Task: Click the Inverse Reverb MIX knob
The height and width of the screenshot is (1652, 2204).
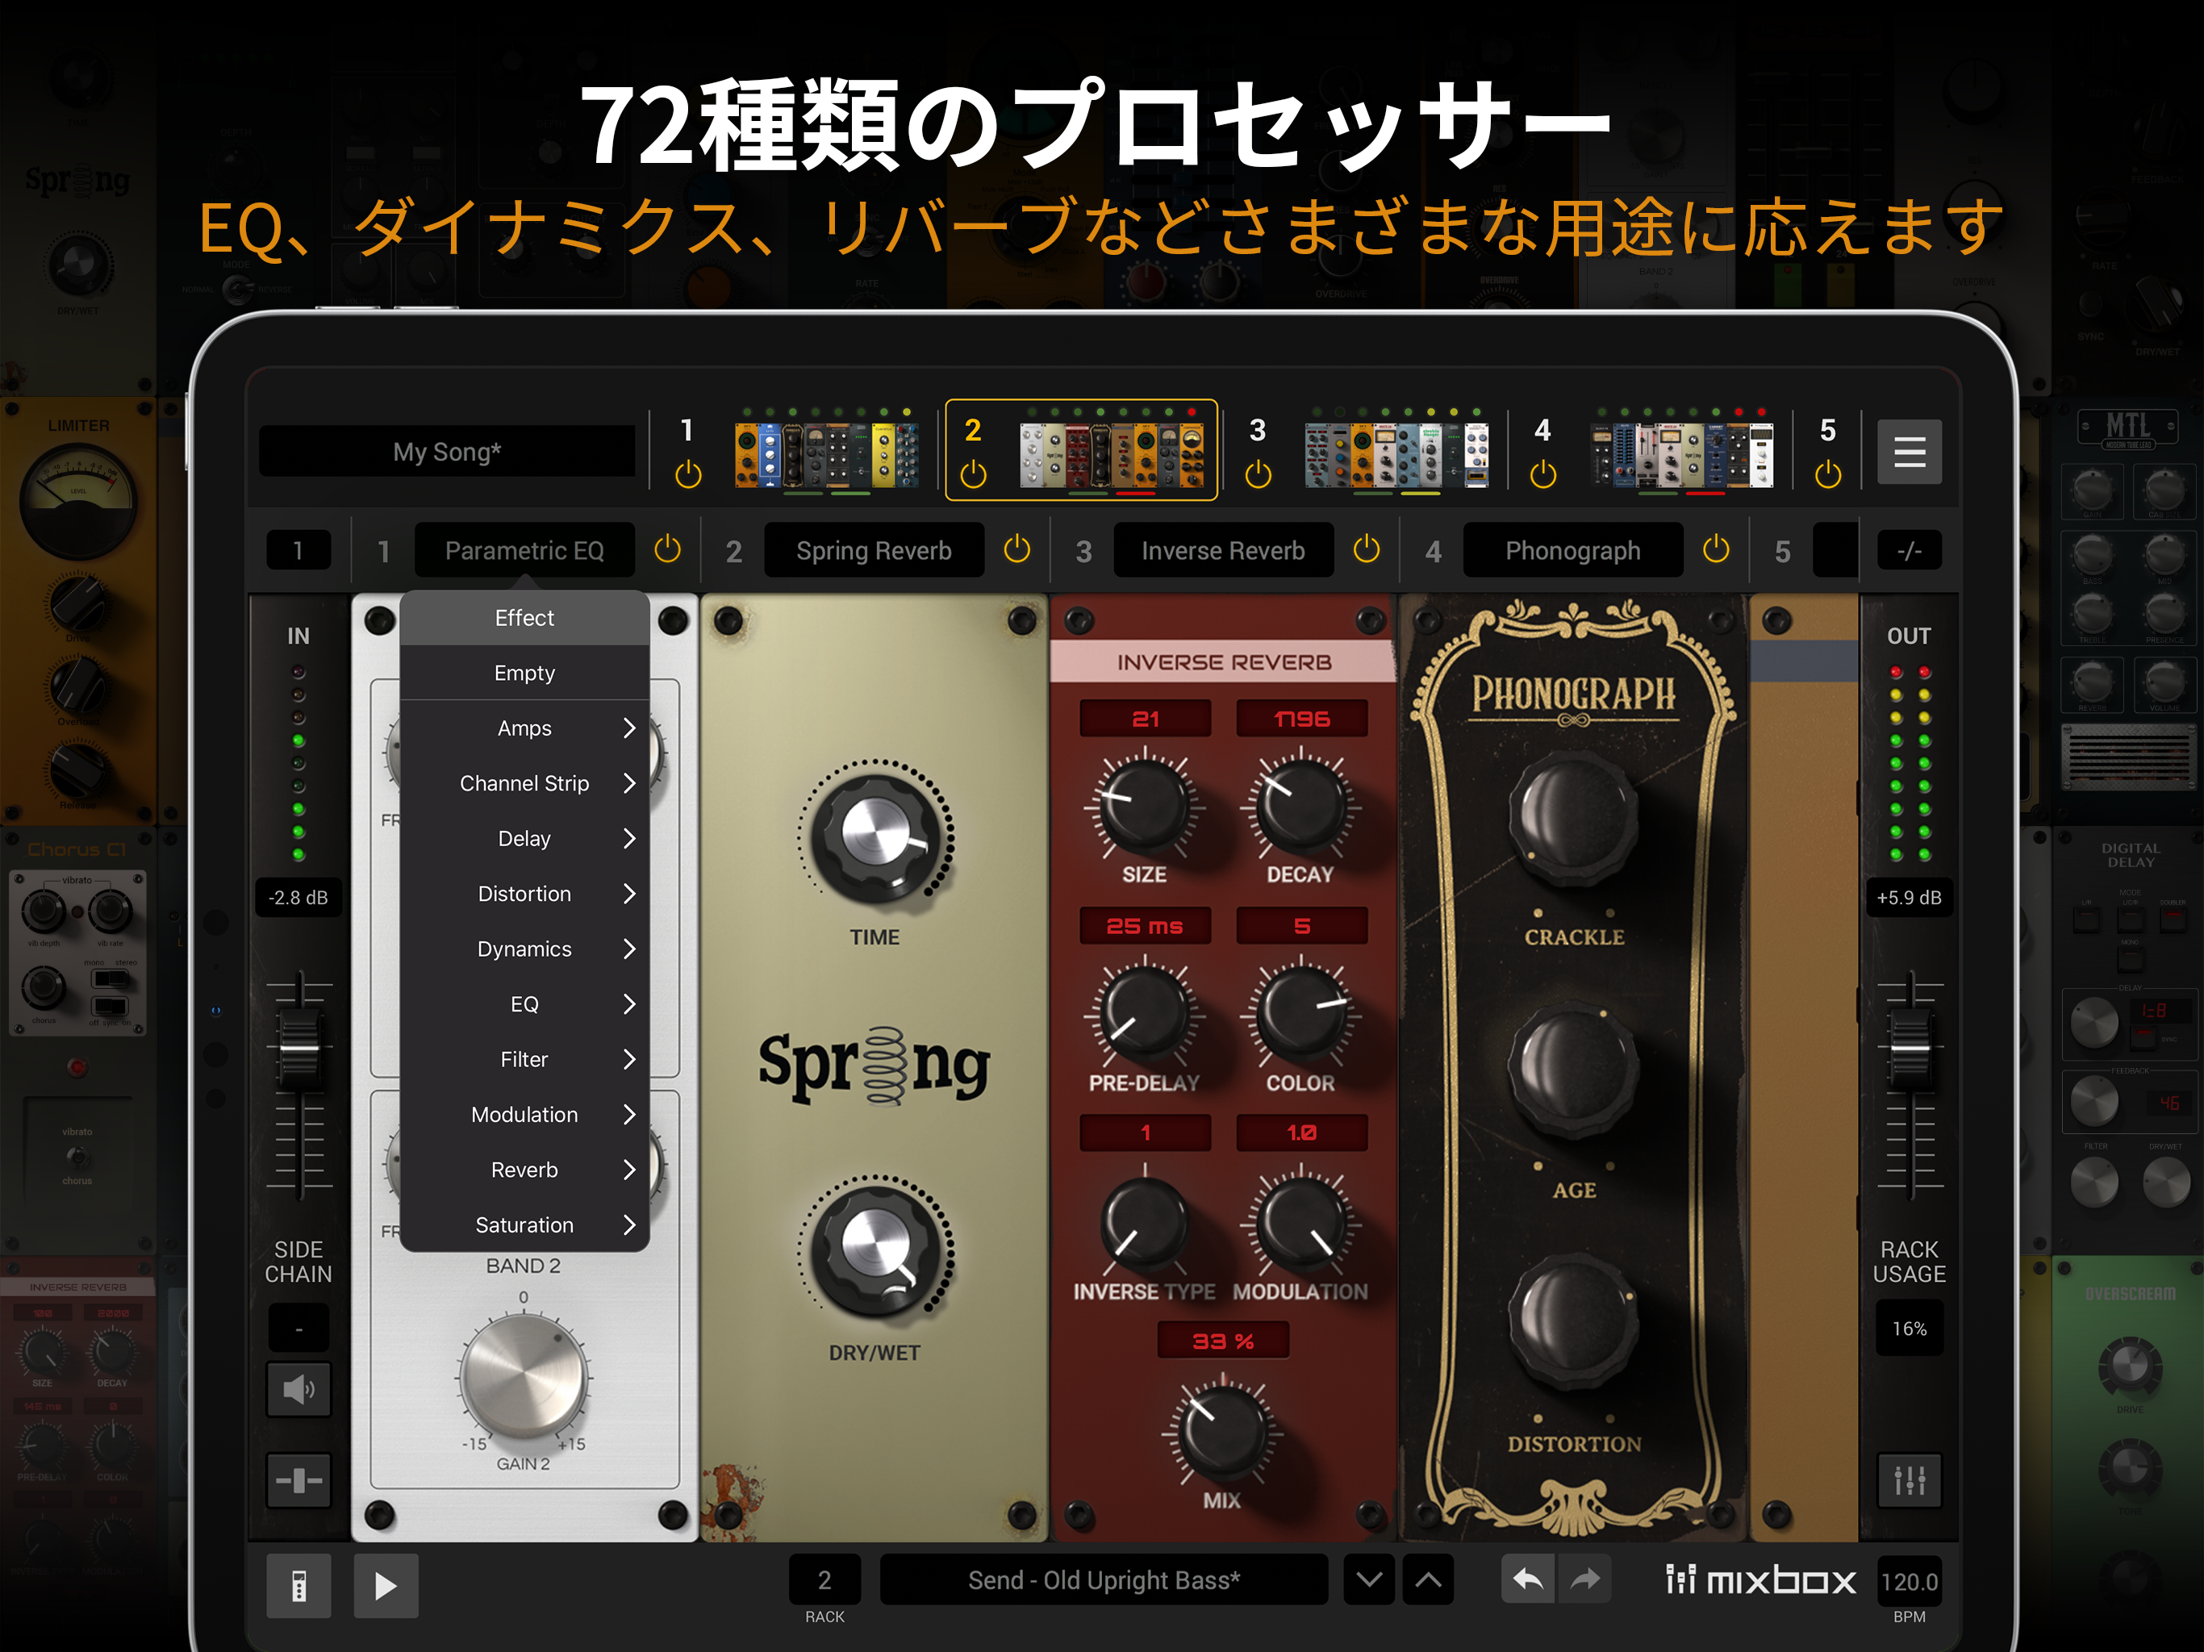Action: (1221, 1432)
